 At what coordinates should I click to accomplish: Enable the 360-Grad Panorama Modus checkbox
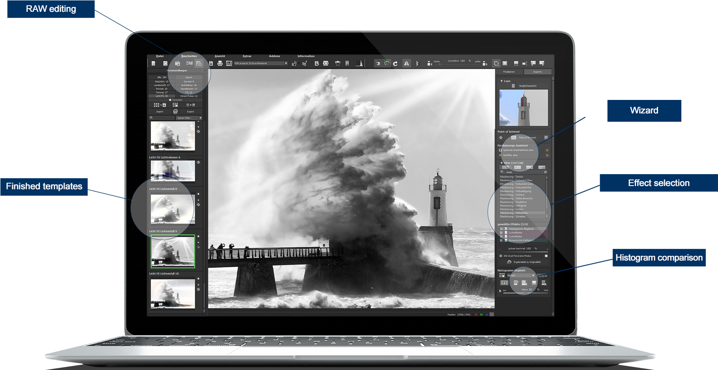pos(501,255)
